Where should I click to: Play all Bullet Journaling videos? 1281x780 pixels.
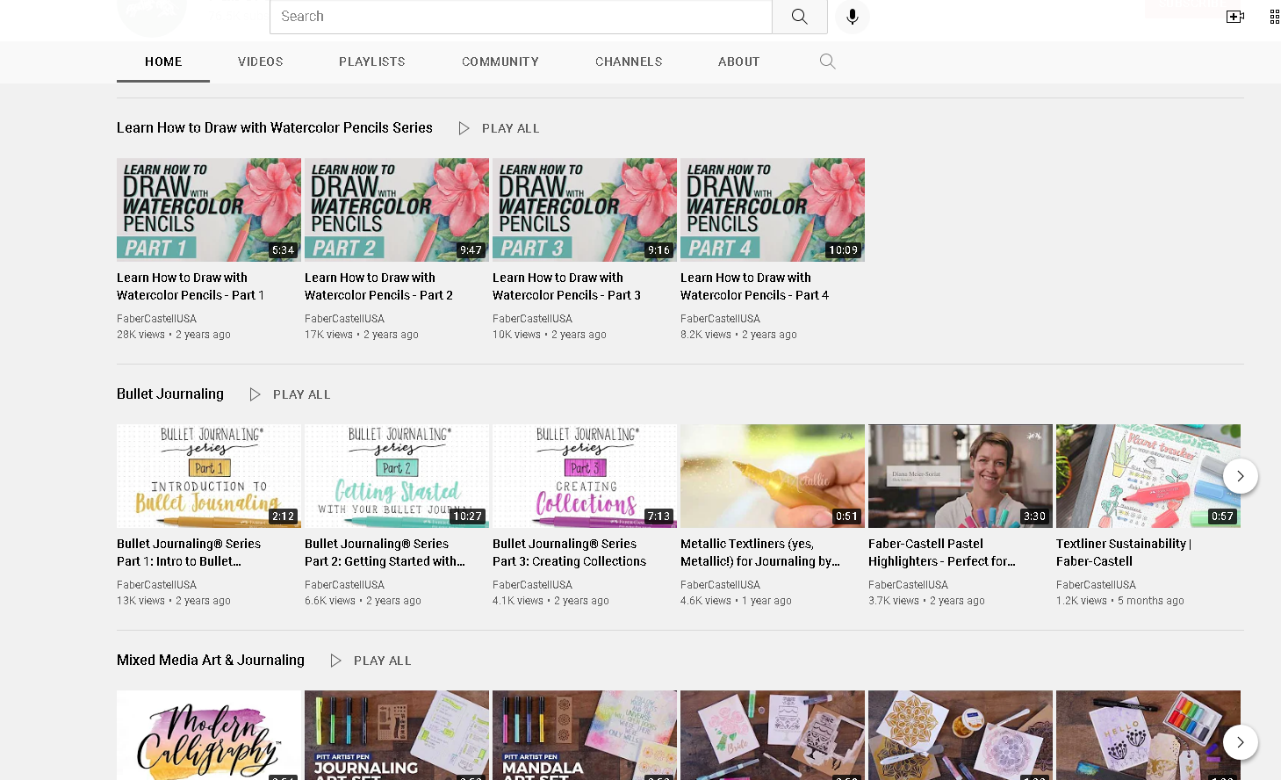(301, 394)
